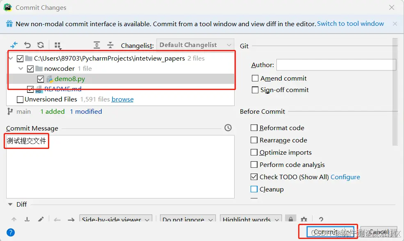Click the gift icon in the notification banner
Viewport: 404px width, 241px height.
point(9,24)
